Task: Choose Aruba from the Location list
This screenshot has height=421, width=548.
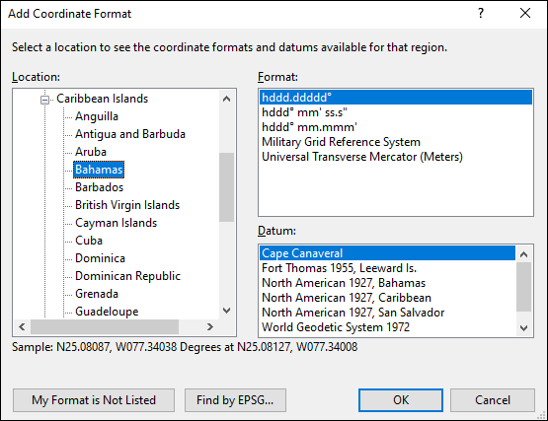Action: (91, 152)
